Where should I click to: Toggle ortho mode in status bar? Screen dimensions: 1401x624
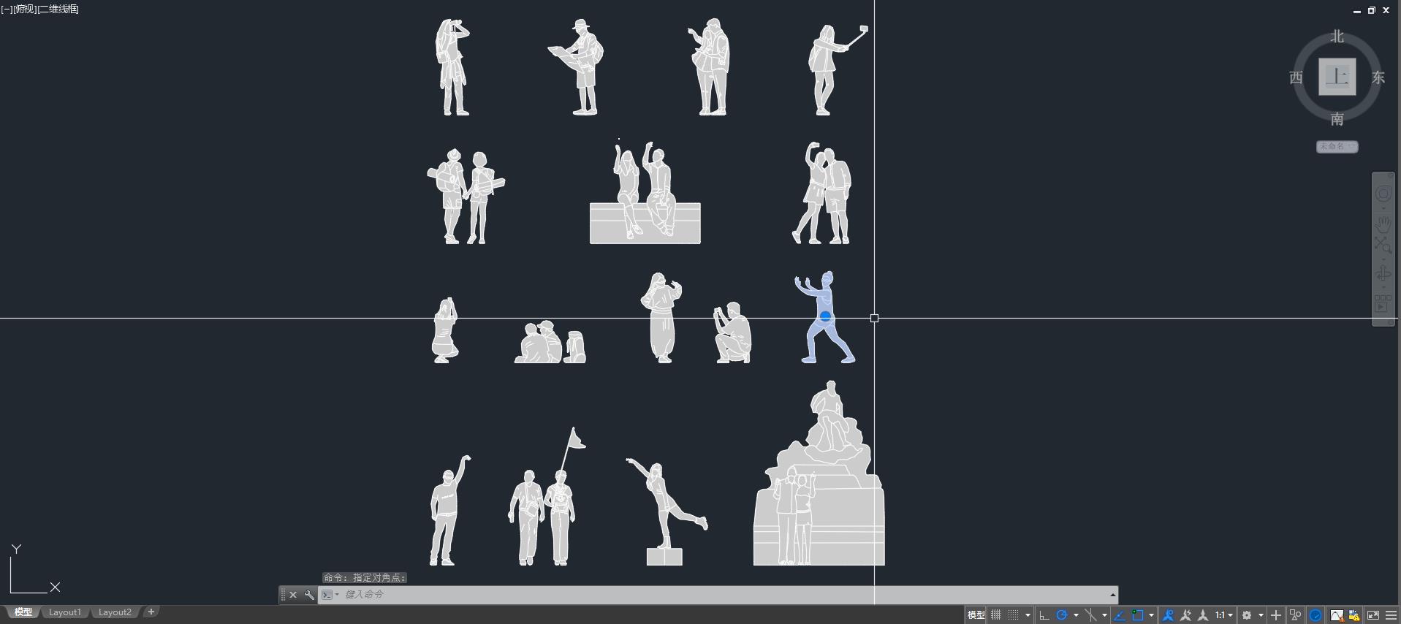click(1044, 615)
